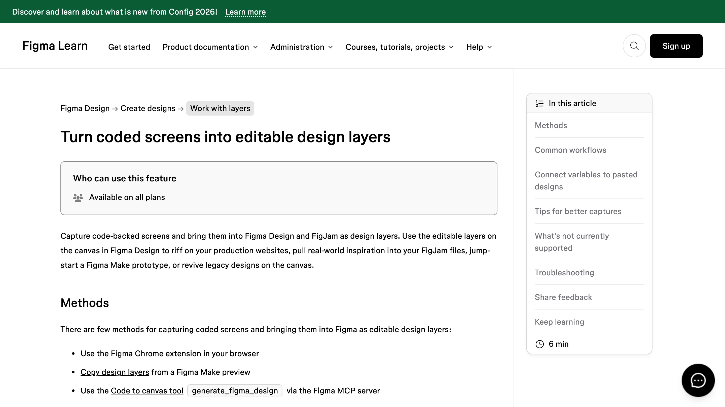Open the chat support bubble
The image size is (725, 407).
[698, 380]
